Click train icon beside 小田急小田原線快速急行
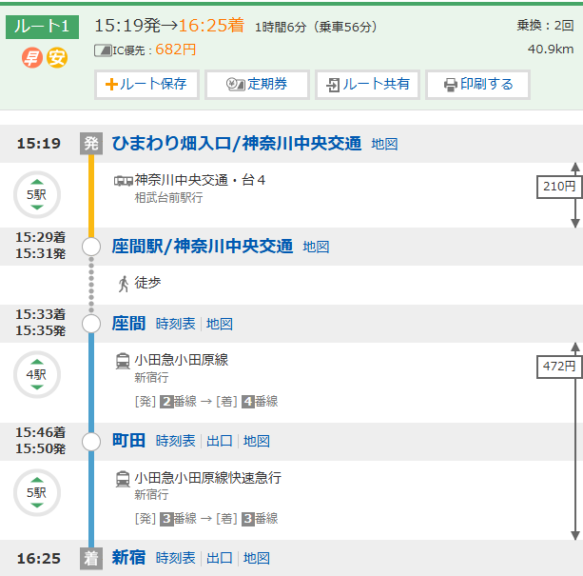 123,479
